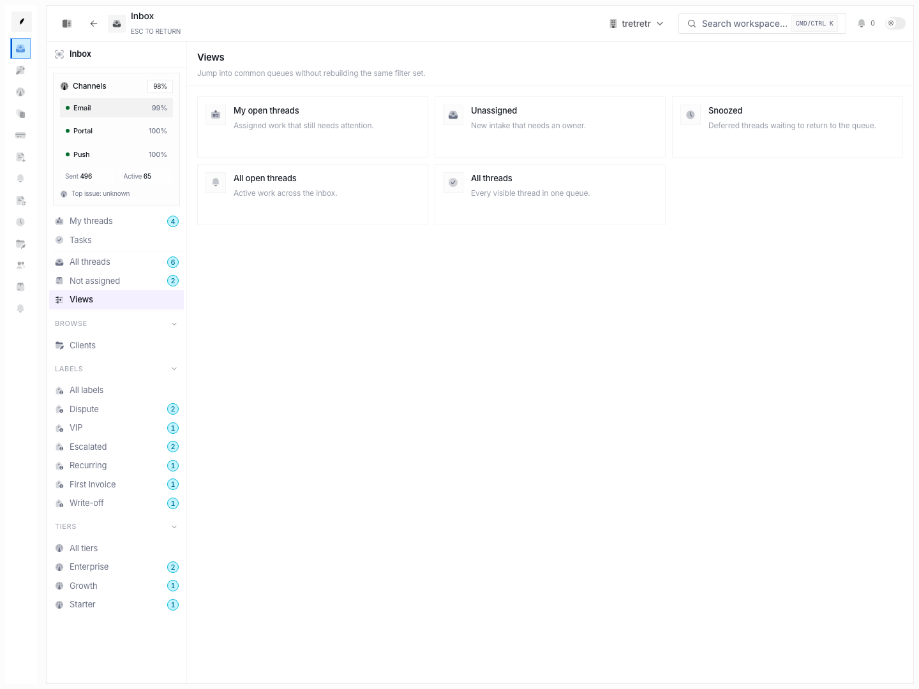The height and width of the screenshot is (689, 919).
Task: Open the clock icon in the left rail
Action: click(20, 222)
